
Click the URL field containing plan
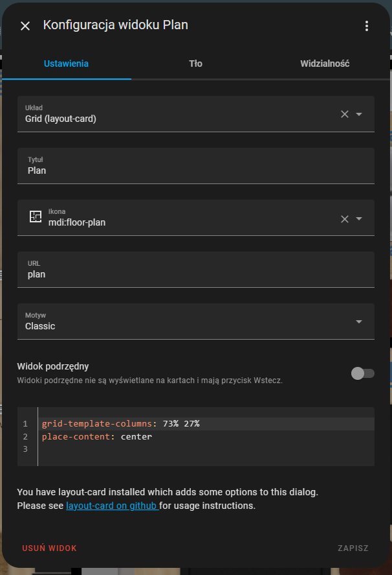196,270
